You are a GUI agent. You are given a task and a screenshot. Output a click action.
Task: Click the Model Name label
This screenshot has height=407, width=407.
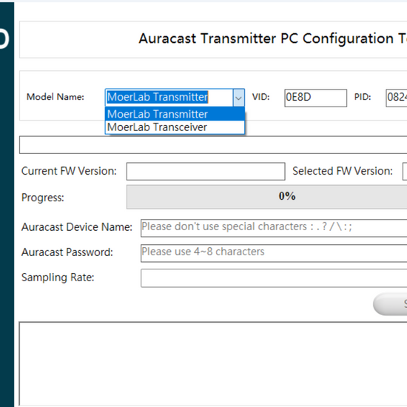pos(55,97)
